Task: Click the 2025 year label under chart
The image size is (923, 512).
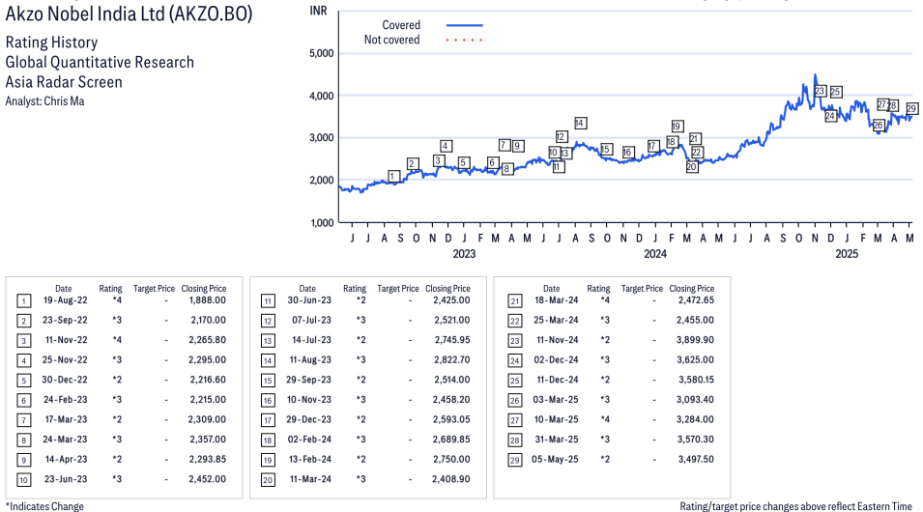Action: coord(847,254)
